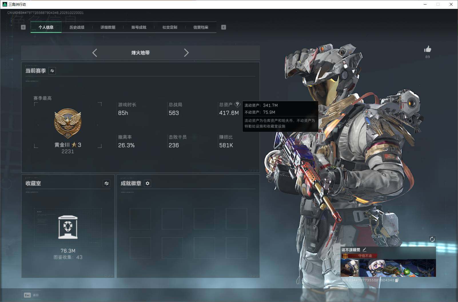Click the player card banner image
This screenshot has width=458, height=302.
(397, 268)
